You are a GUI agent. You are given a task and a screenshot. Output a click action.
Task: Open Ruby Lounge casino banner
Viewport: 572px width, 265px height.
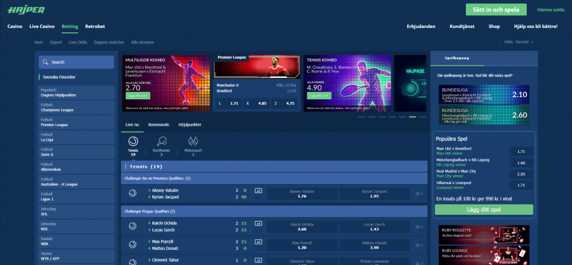(484, 255)
